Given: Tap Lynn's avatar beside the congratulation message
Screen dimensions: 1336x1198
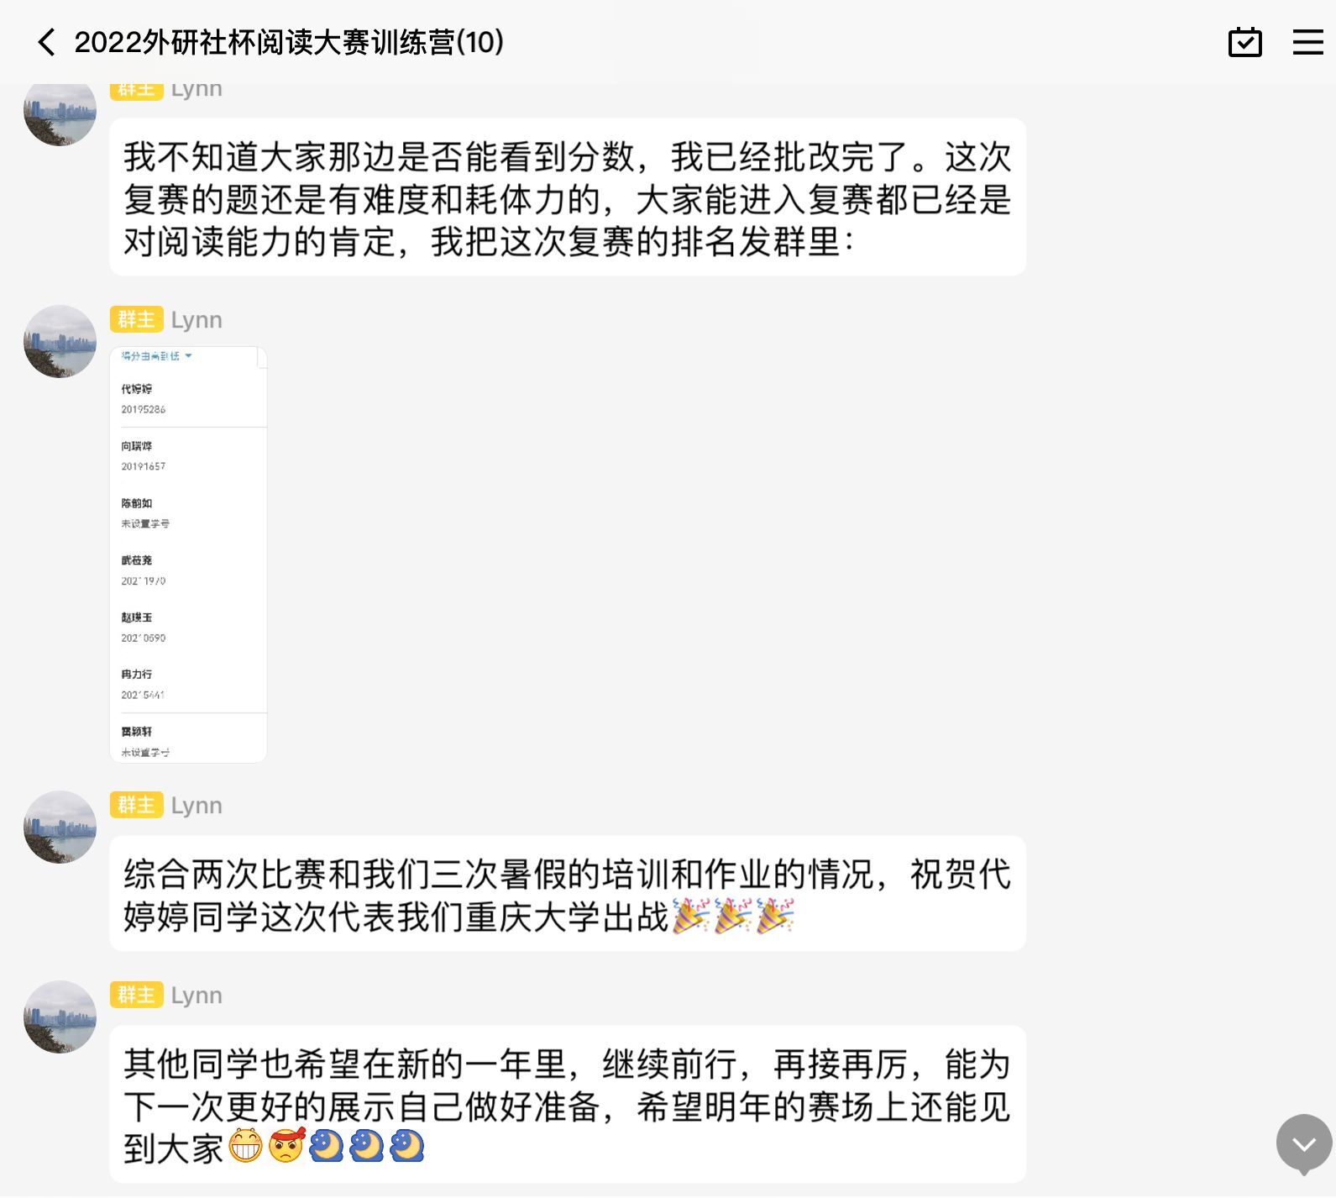Looking at the screenshot, I should click(x=60, y=827).
